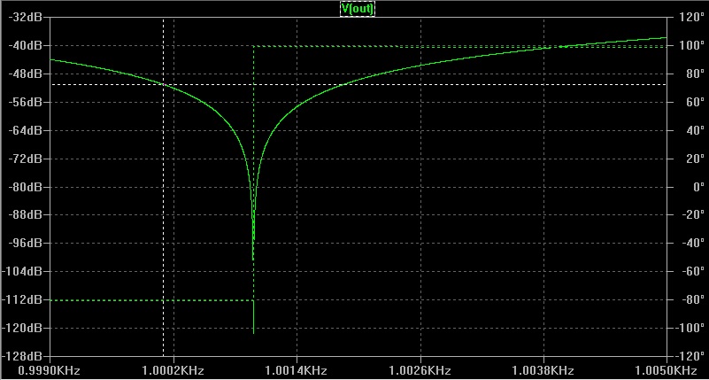Click the -96dB magnitude axis label
The width and height of the screenshot is (709, 380).
pos(26,243)
